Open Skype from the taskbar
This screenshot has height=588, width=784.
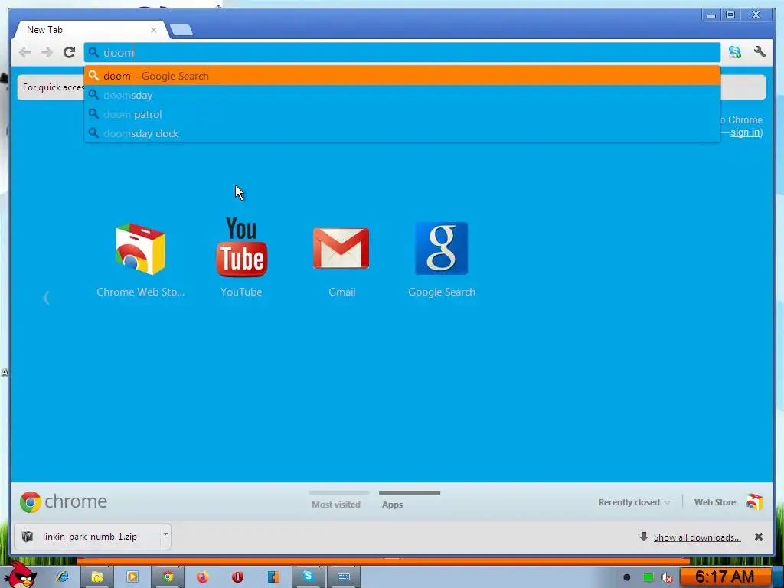point(308,577)
